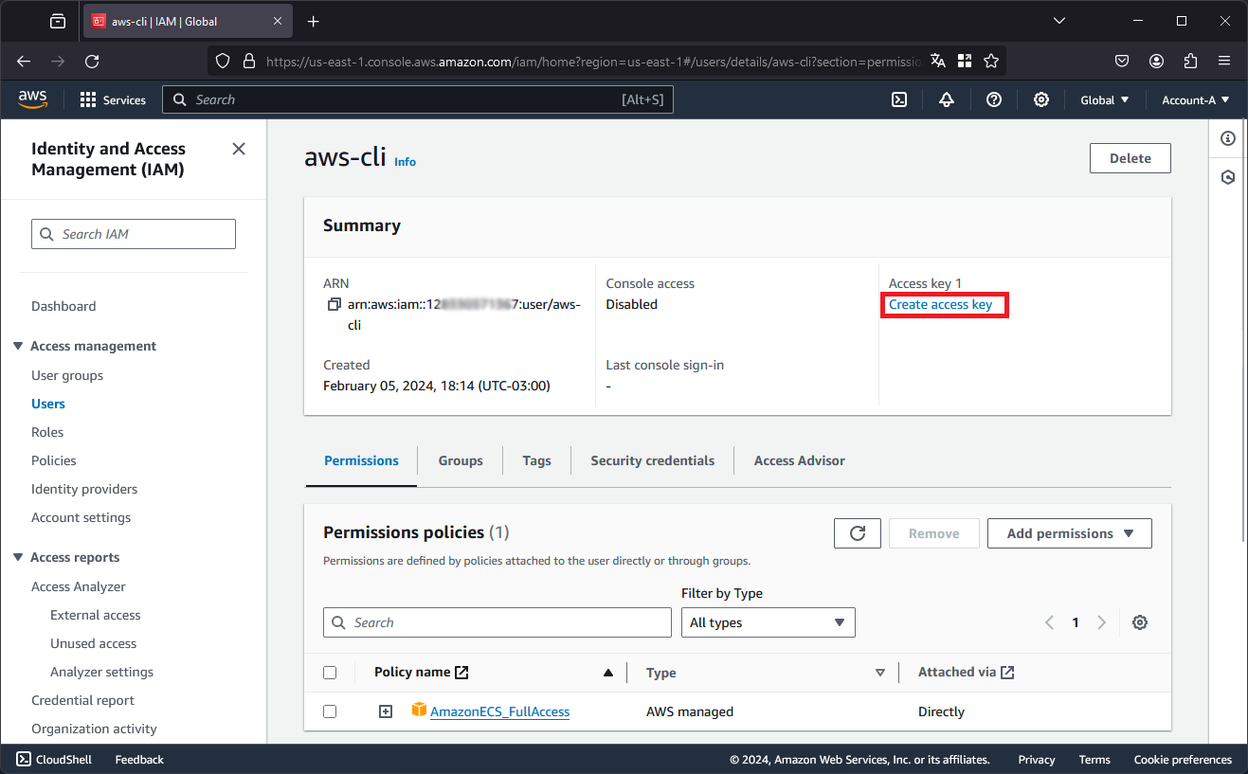Viewport: 1248px width, 774px height.
Task: Open the help question mark icon
Action: [x=994, y=99]
